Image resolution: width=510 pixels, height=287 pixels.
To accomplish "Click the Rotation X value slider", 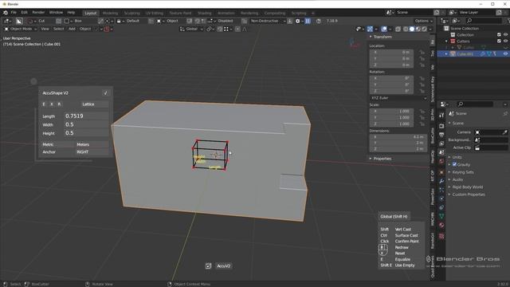I will (x=391, y=78).
